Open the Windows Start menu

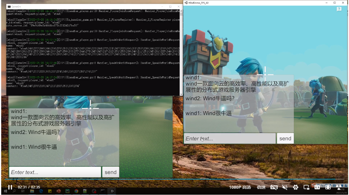point(5,191)
